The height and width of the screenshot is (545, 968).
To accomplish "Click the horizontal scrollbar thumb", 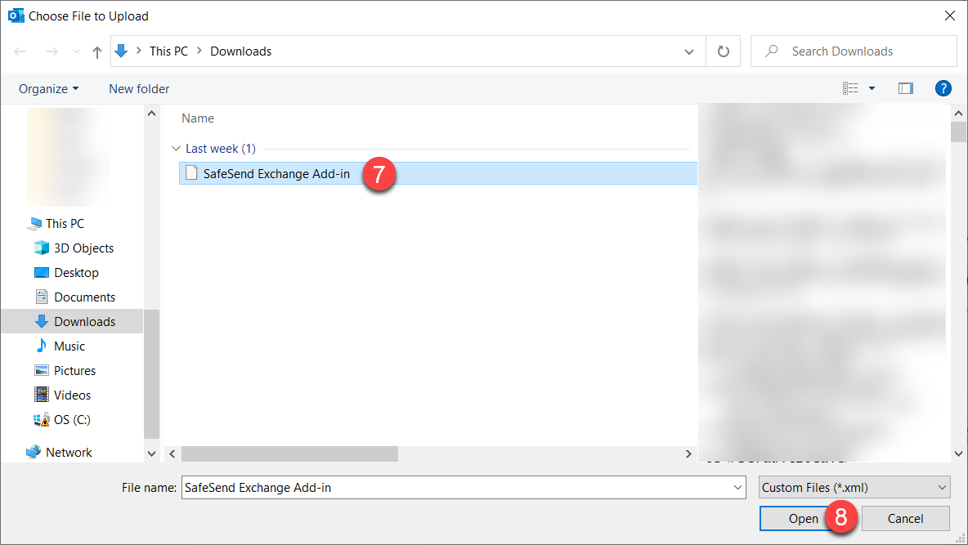I will pos(289,454).
